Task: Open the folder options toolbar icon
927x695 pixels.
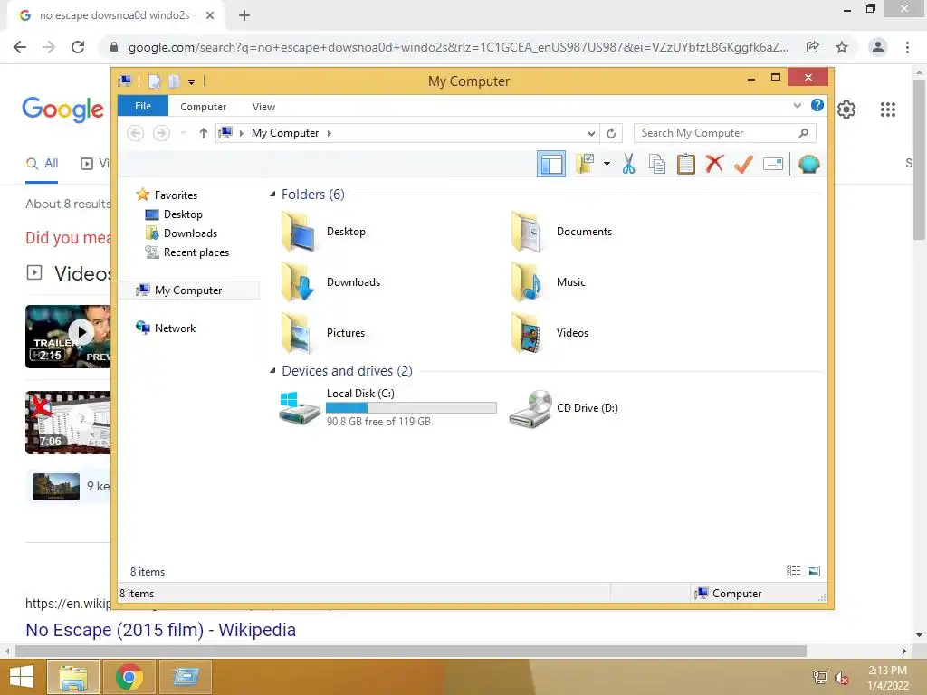Action: tap(585, 164)
